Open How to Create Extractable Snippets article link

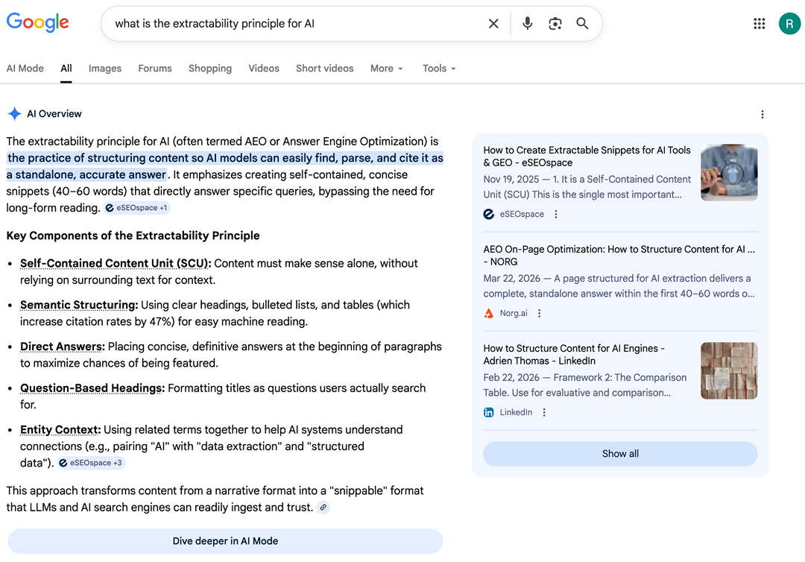click(587, 157)
